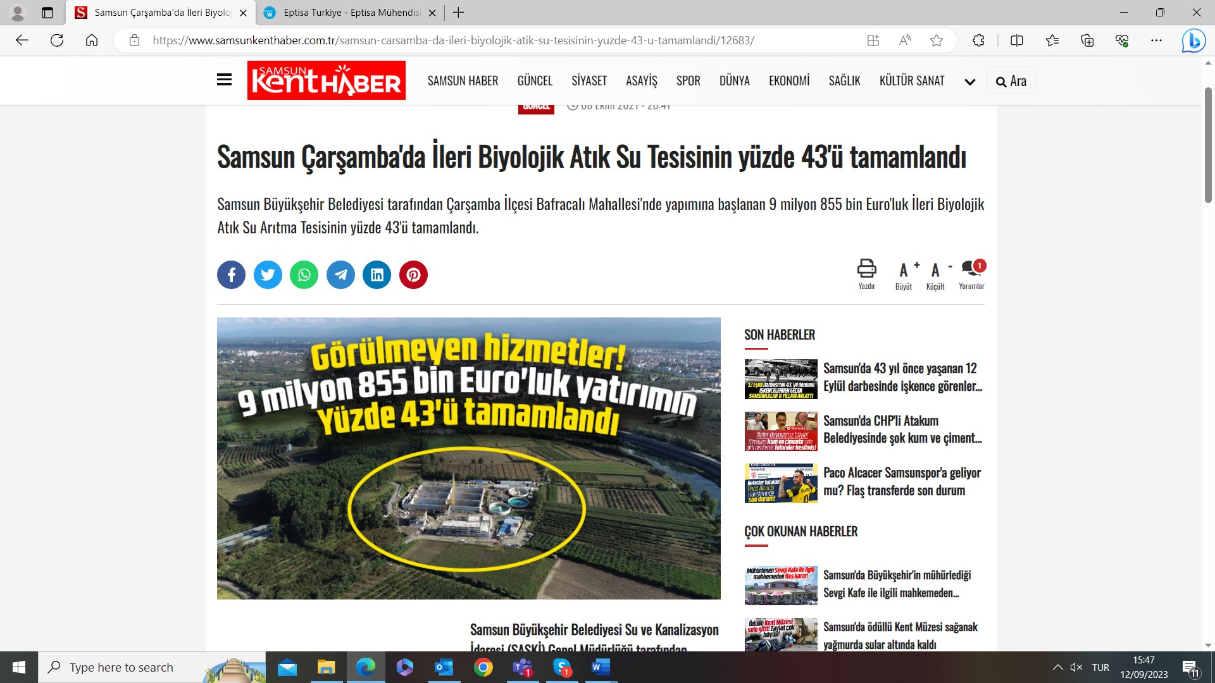Screen dimensions: 1215x683
Task: Click the page vertical scrollbar
Action: [1208, 145]
